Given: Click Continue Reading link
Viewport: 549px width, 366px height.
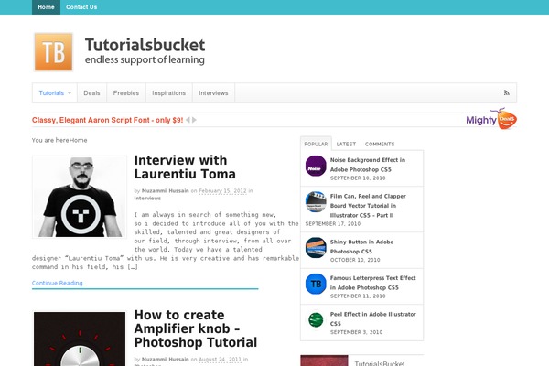Looking at the screenshot, I should point(57,283).
